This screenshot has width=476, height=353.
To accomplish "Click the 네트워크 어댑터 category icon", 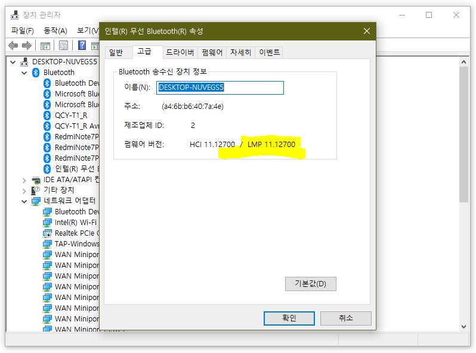I will [x=36, y=201].
